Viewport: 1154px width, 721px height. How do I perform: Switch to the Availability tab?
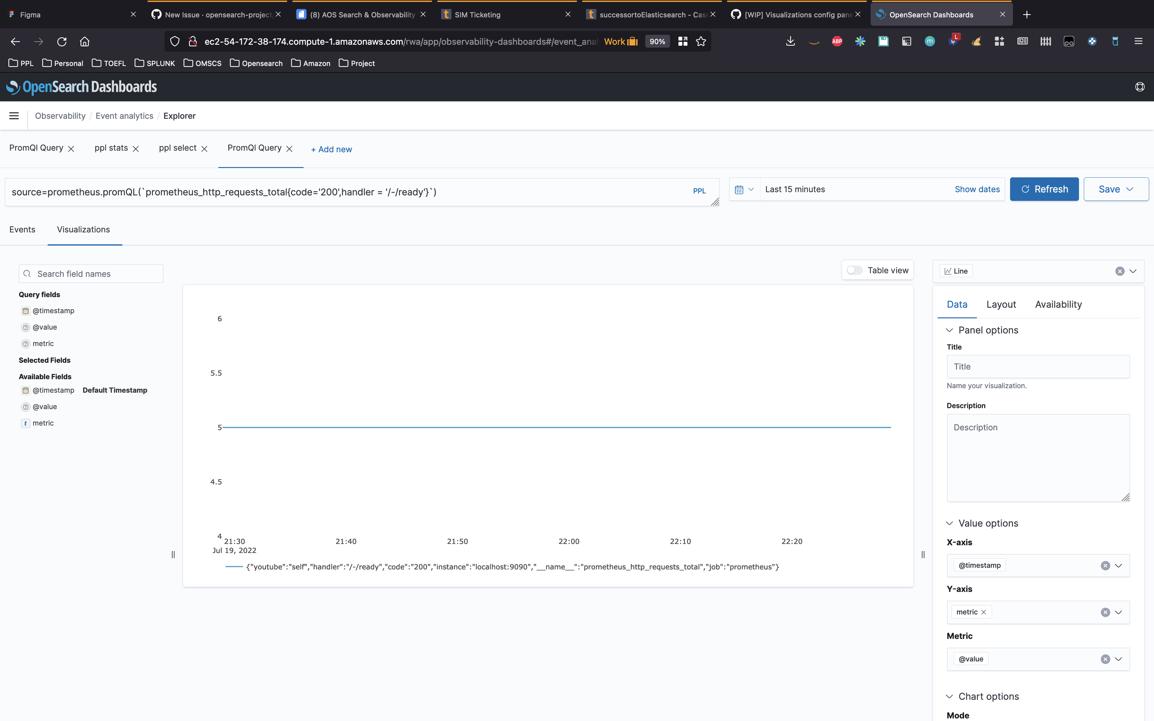pyautogui.click(x=1058, y=304)
